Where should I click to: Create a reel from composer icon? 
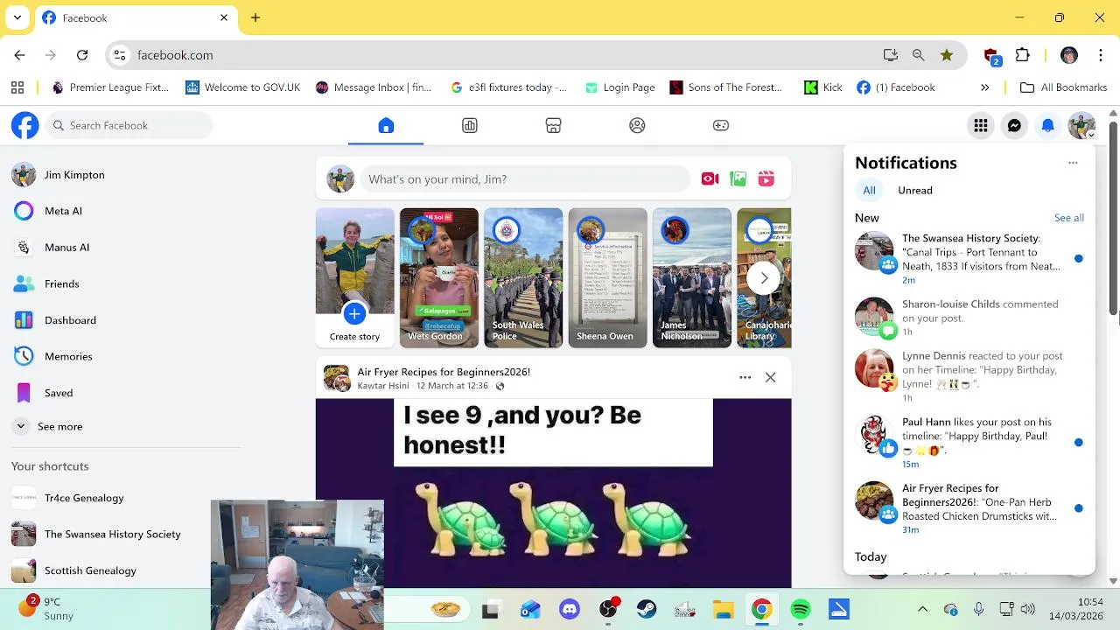tap(766, 179)
